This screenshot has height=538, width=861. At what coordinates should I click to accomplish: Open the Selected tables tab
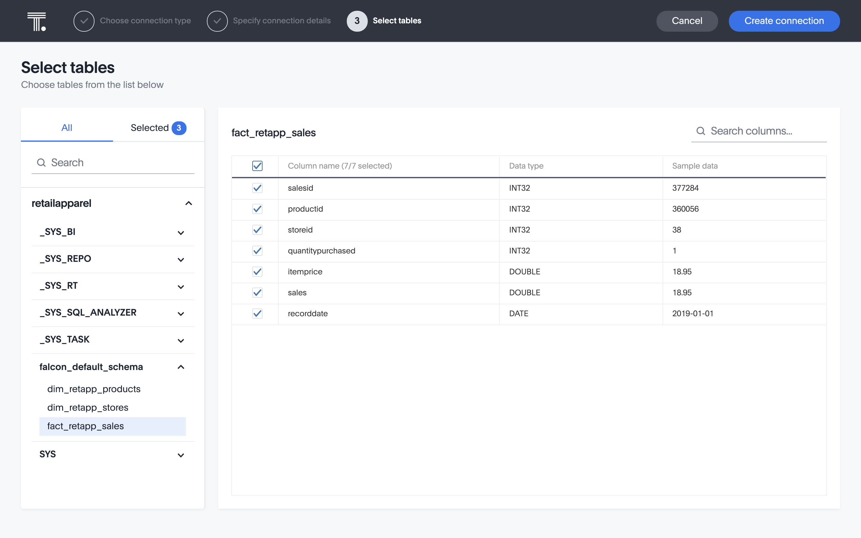click(150, 128)
